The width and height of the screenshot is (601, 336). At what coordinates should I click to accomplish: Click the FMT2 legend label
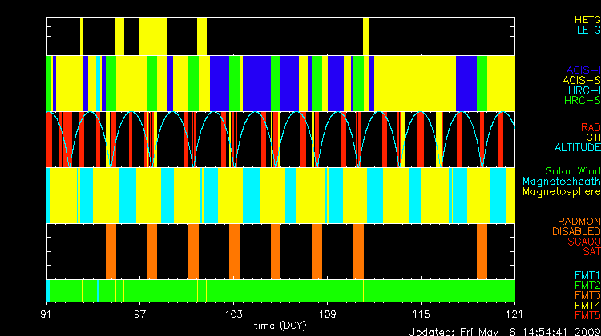point(587,285)
